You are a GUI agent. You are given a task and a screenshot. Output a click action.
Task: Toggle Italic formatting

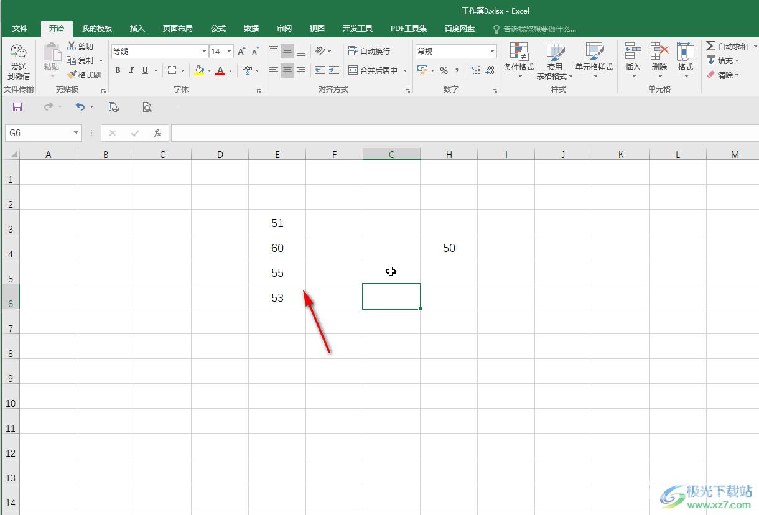(131, 70)
